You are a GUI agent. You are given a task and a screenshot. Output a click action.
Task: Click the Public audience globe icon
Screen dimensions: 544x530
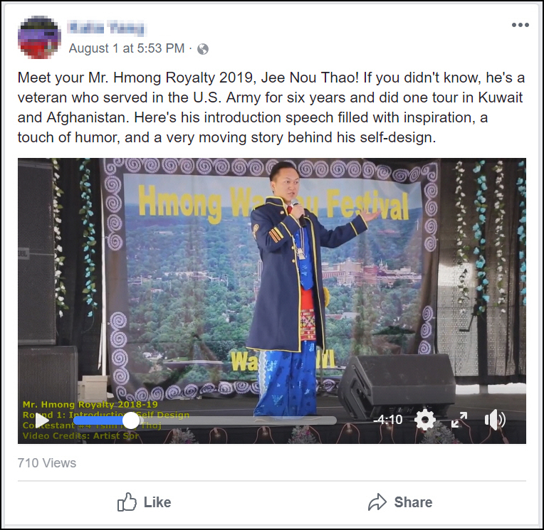[x=203, y=49]
